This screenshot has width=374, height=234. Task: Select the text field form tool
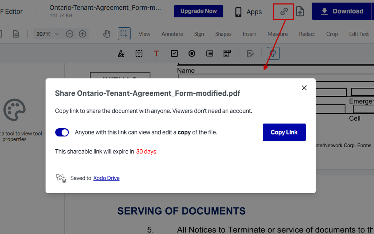(139, 54)
